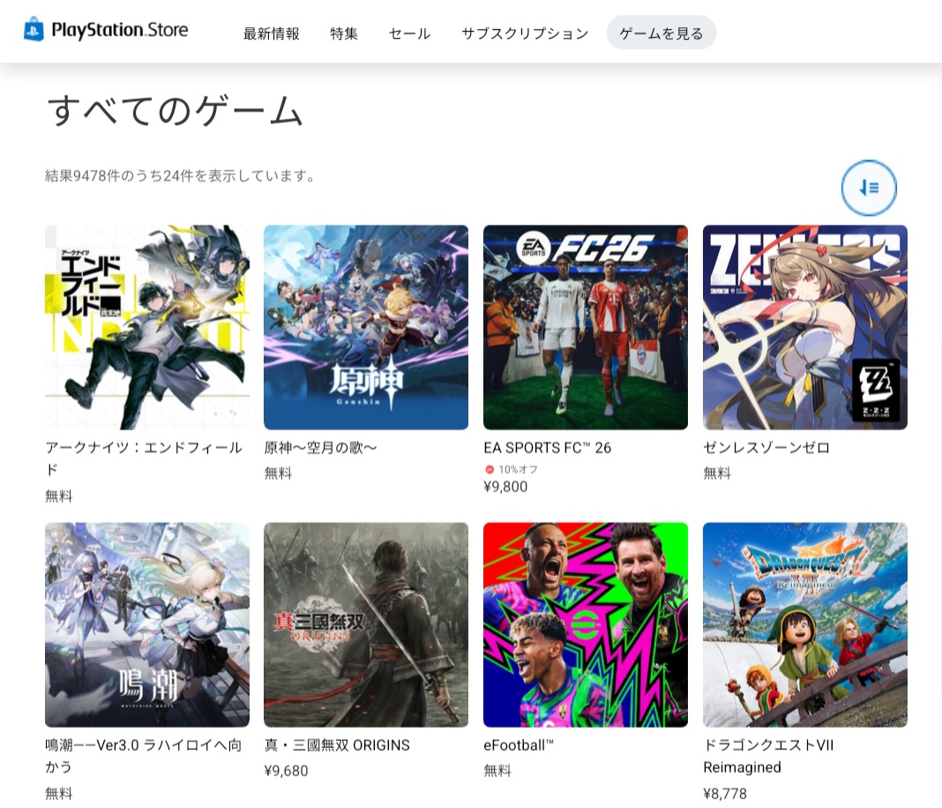
Task: Click the eFootball™ title text
Action: pyautogui.click(x=519, y=744)
